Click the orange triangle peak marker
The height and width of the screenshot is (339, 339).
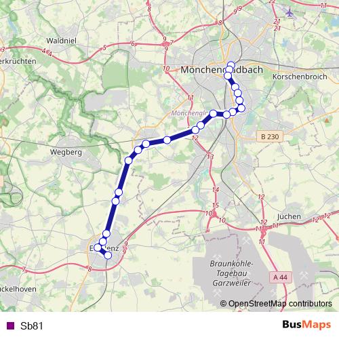tap(327, 121)
